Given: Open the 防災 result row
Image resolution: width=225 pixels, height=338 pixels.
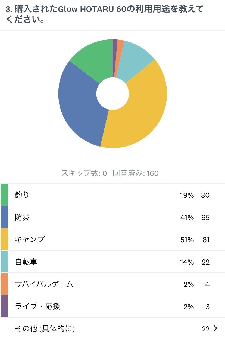Looking at the screenshot, I should tap(112, 217).
